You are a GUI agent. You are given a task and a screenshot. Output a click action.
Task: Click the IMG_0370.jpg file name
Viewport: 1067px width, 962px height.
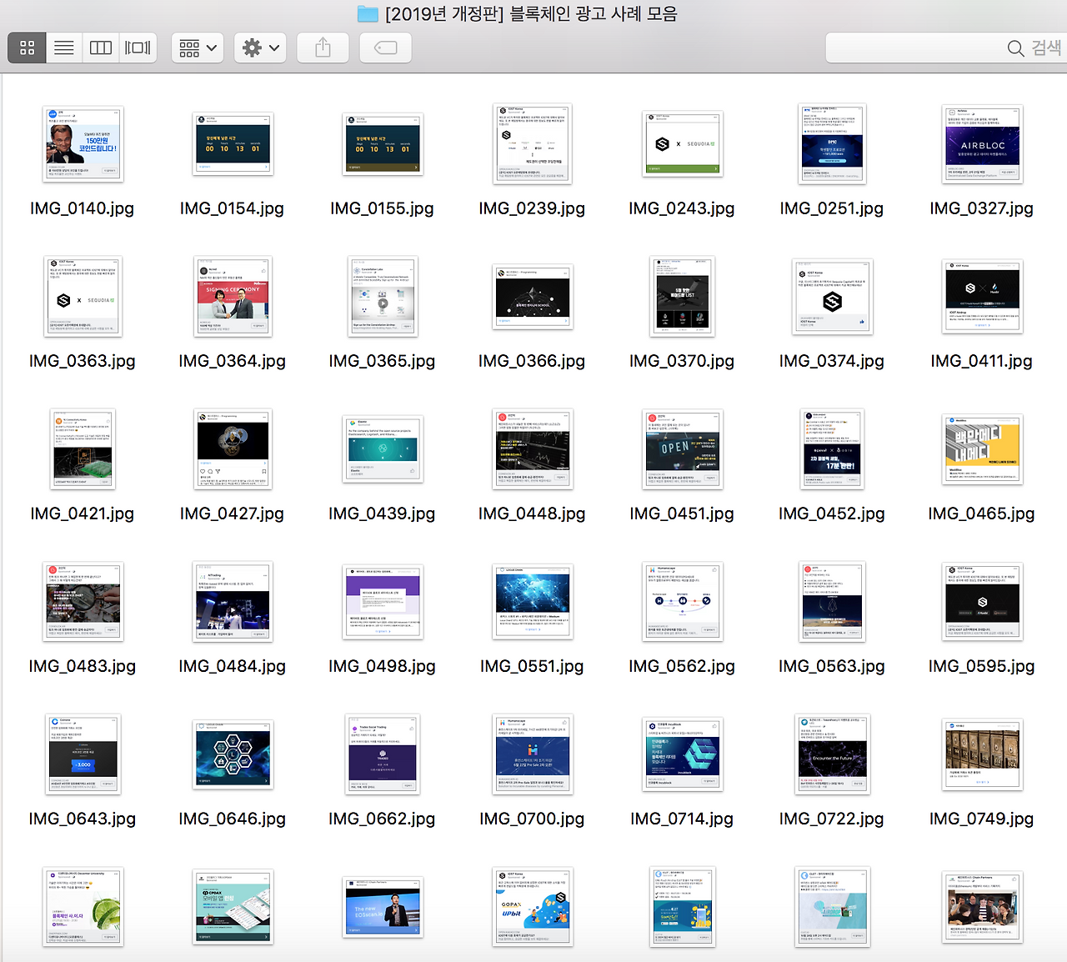point(683,361)
